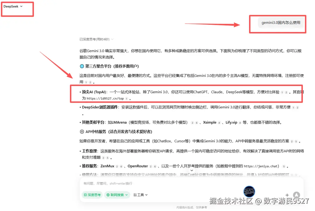Click citation 2 after 最灵活稳定的方案
Screen dimensions: 315x211
click(x=292, y=142)
